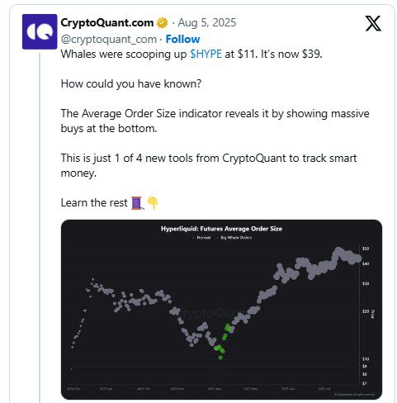The image size is (397, 403).
Task: Click the green whale order dots cluster
Action: coord(222,342)
